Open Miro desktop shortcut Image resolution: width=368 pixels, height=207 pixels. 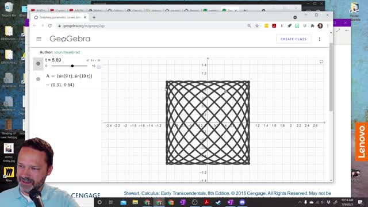tap(9, 174)
